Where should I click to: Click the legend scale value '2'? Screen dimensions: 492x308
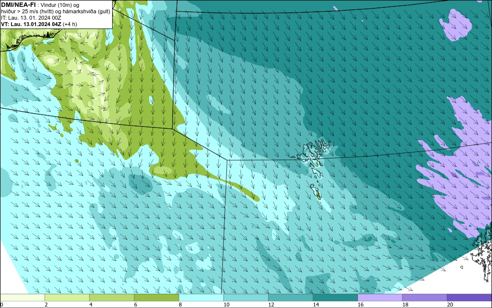click(x=46, y=305)
